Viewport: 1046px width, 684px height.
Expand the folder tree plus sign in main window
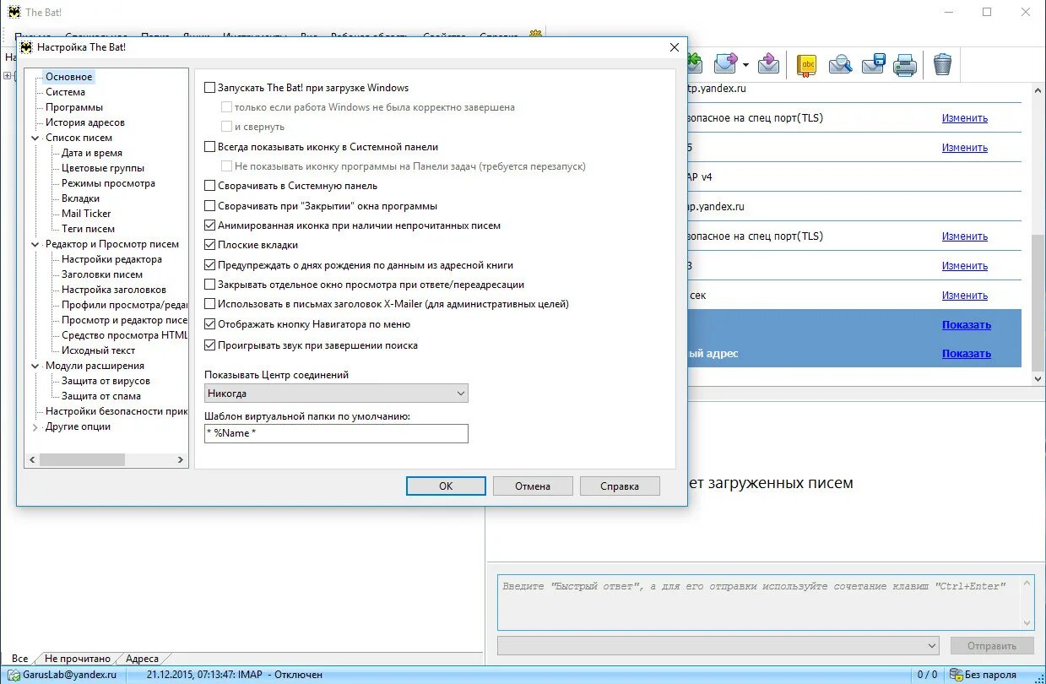7,76
